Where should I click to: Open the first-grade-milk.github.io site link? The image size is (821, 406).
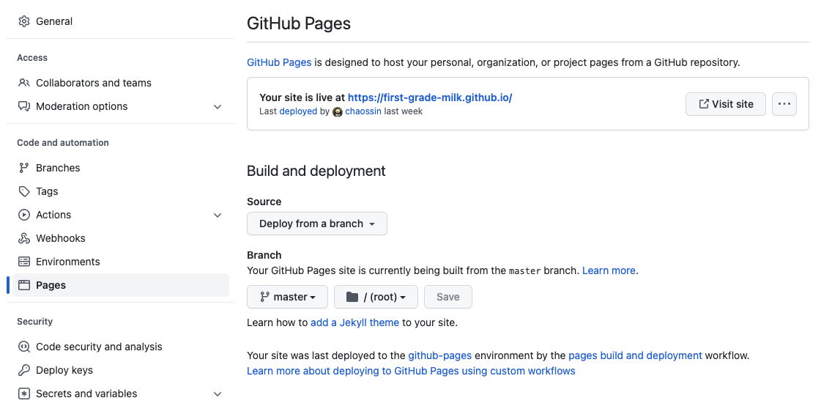click(x=430, y=97)
